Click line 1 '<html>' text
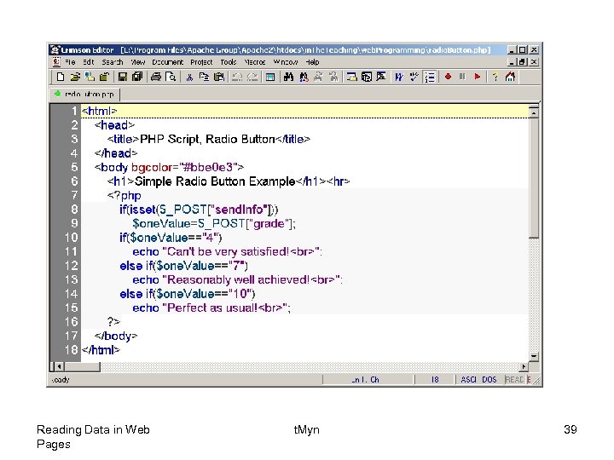The height and width of the screenshot is (460, 614). (100, 111)
